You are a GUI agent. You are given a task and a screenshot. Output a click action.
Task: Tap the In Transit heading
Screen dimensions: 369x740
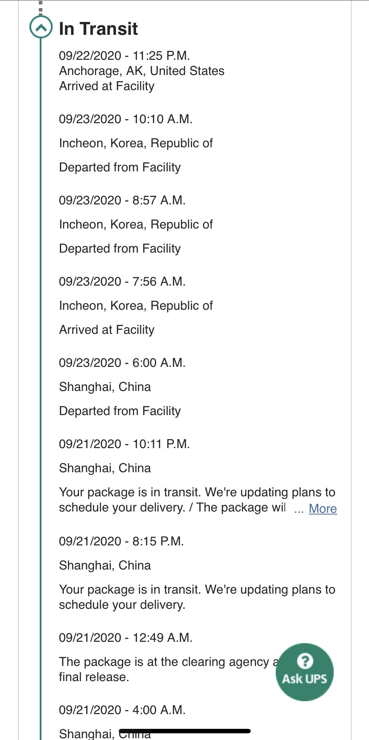[x=98, y=29]
